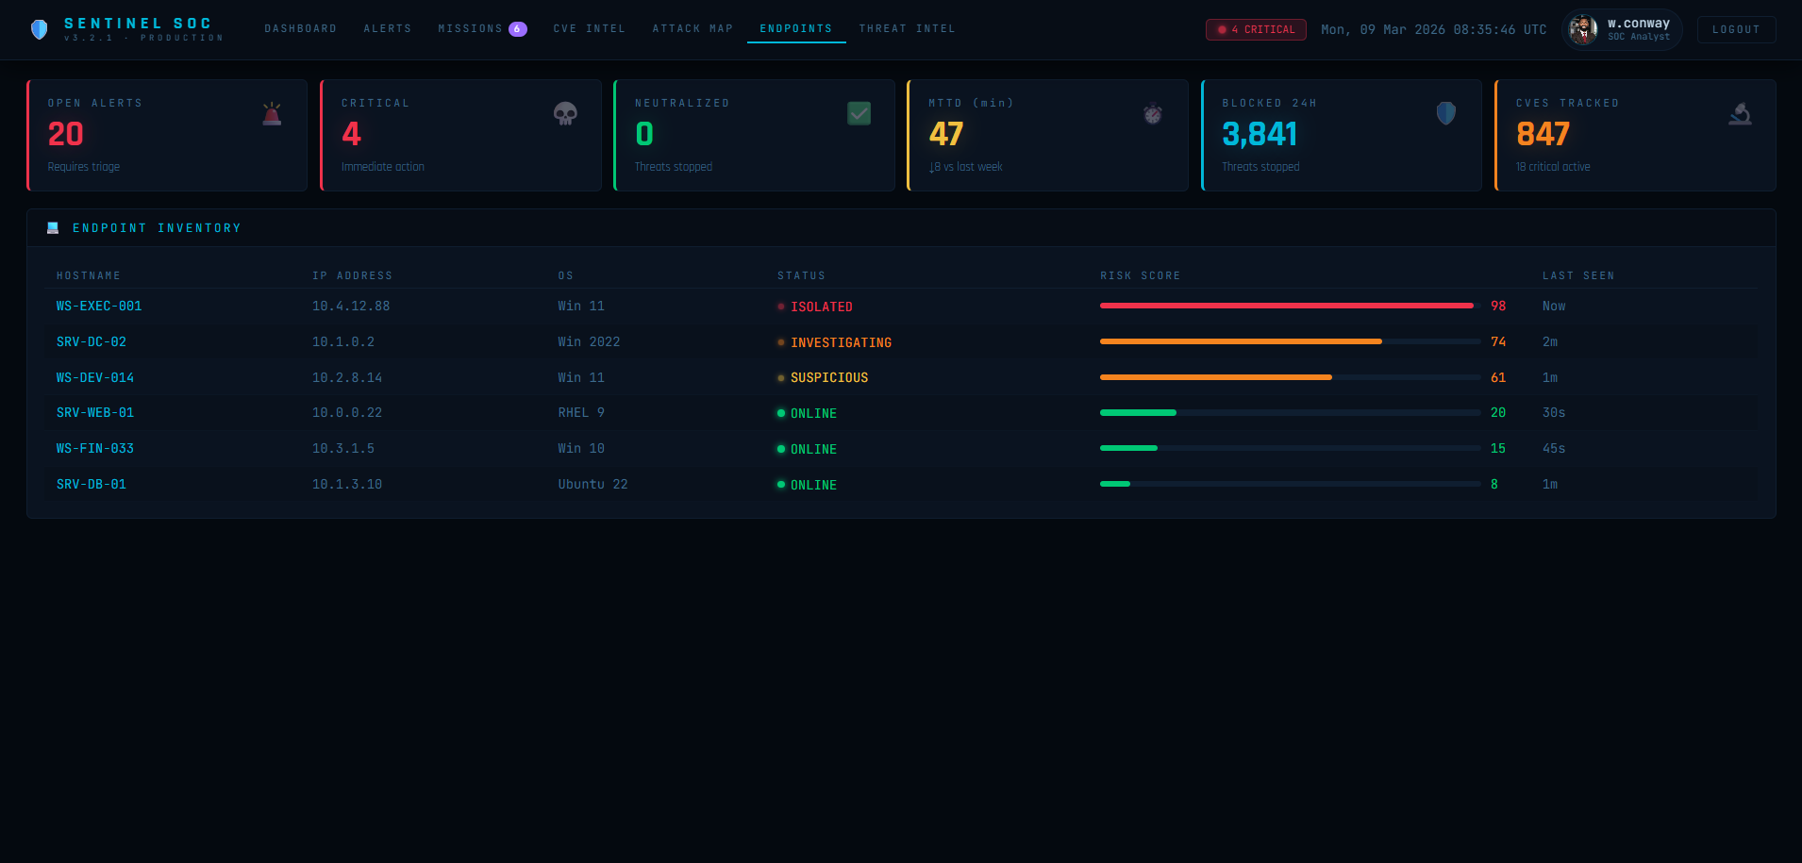1802x863 pixels.
Task: Click the ONLINE status of SRV-WEB-01
Action: (x=813, y=414)
